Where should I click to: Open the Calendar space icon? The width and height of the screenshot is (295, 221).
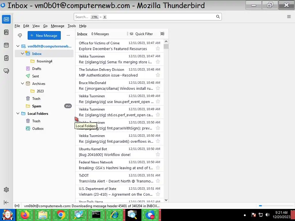click(x=6, y=45)
